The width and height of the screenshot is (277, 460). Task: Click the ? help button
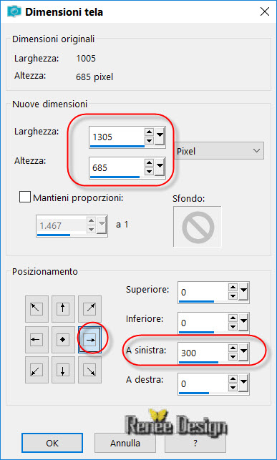click(x=195, y=443)
